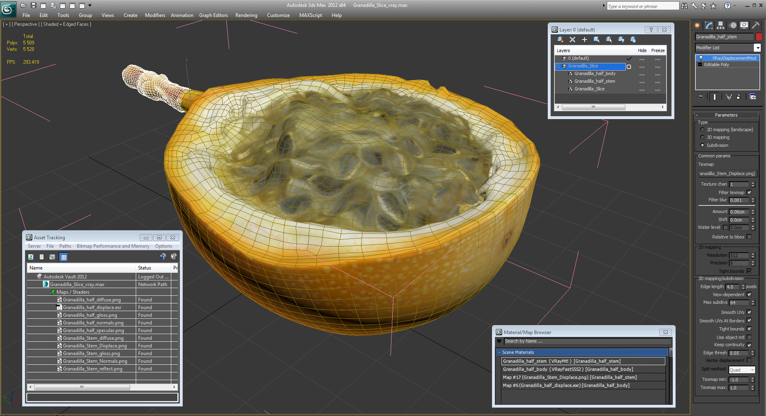Open the MAXScript menu
Screen dimensions: 766x416
tap(310, 15)
